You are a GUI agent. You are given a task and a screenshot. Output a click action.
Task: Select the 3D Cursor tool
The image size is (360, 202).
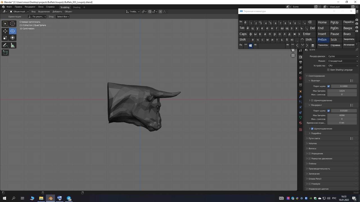[13, 24]
